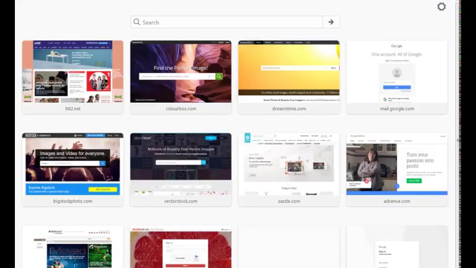Open the bigstockphoto.com thumbnail
Screen dimensions: 476x268
(x=73, y=164)
